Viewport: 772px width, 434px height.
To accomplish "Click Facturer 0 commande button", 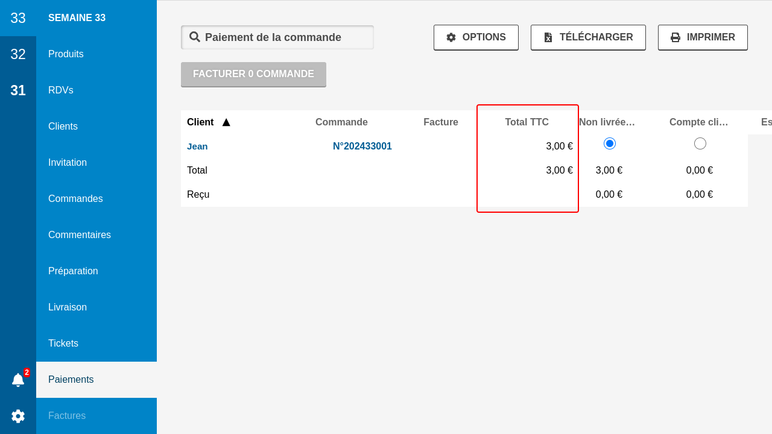I will 253,74.
